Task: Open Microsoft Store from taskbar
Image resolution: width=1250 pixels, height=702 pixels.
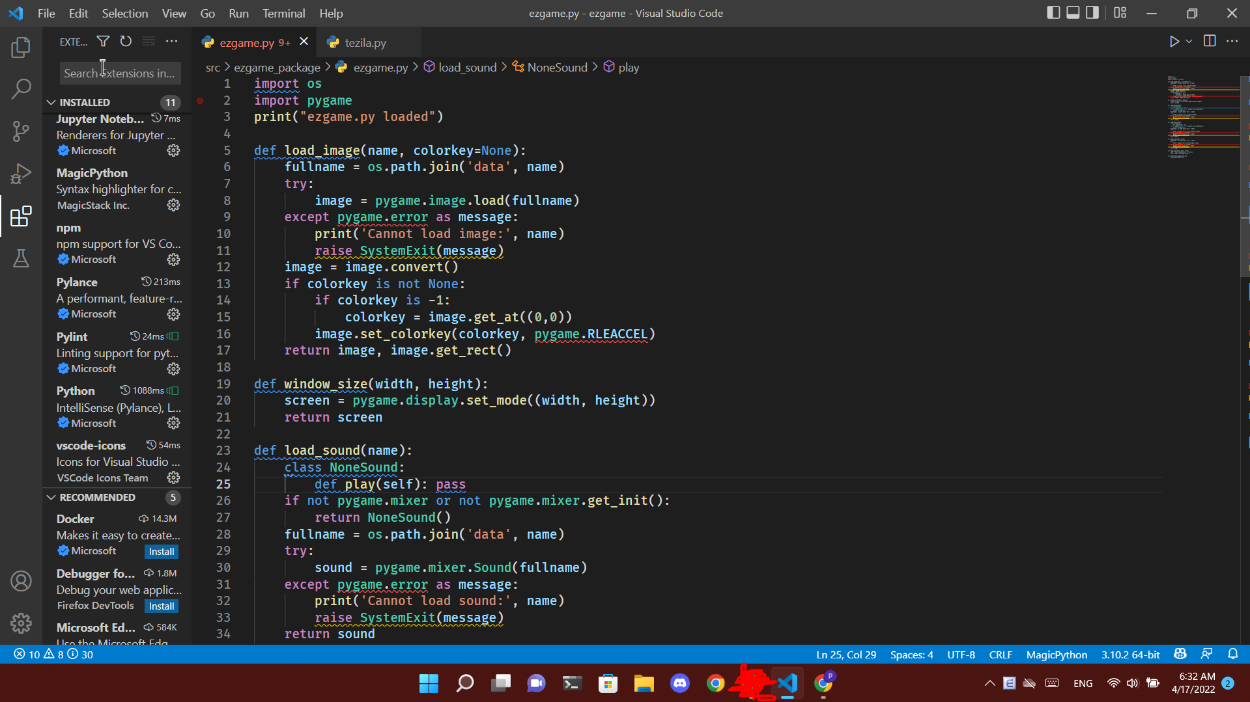Action: 608,683
